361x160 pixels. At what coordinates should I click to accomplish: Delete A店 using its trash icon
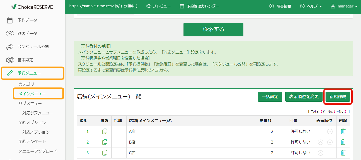343,131
